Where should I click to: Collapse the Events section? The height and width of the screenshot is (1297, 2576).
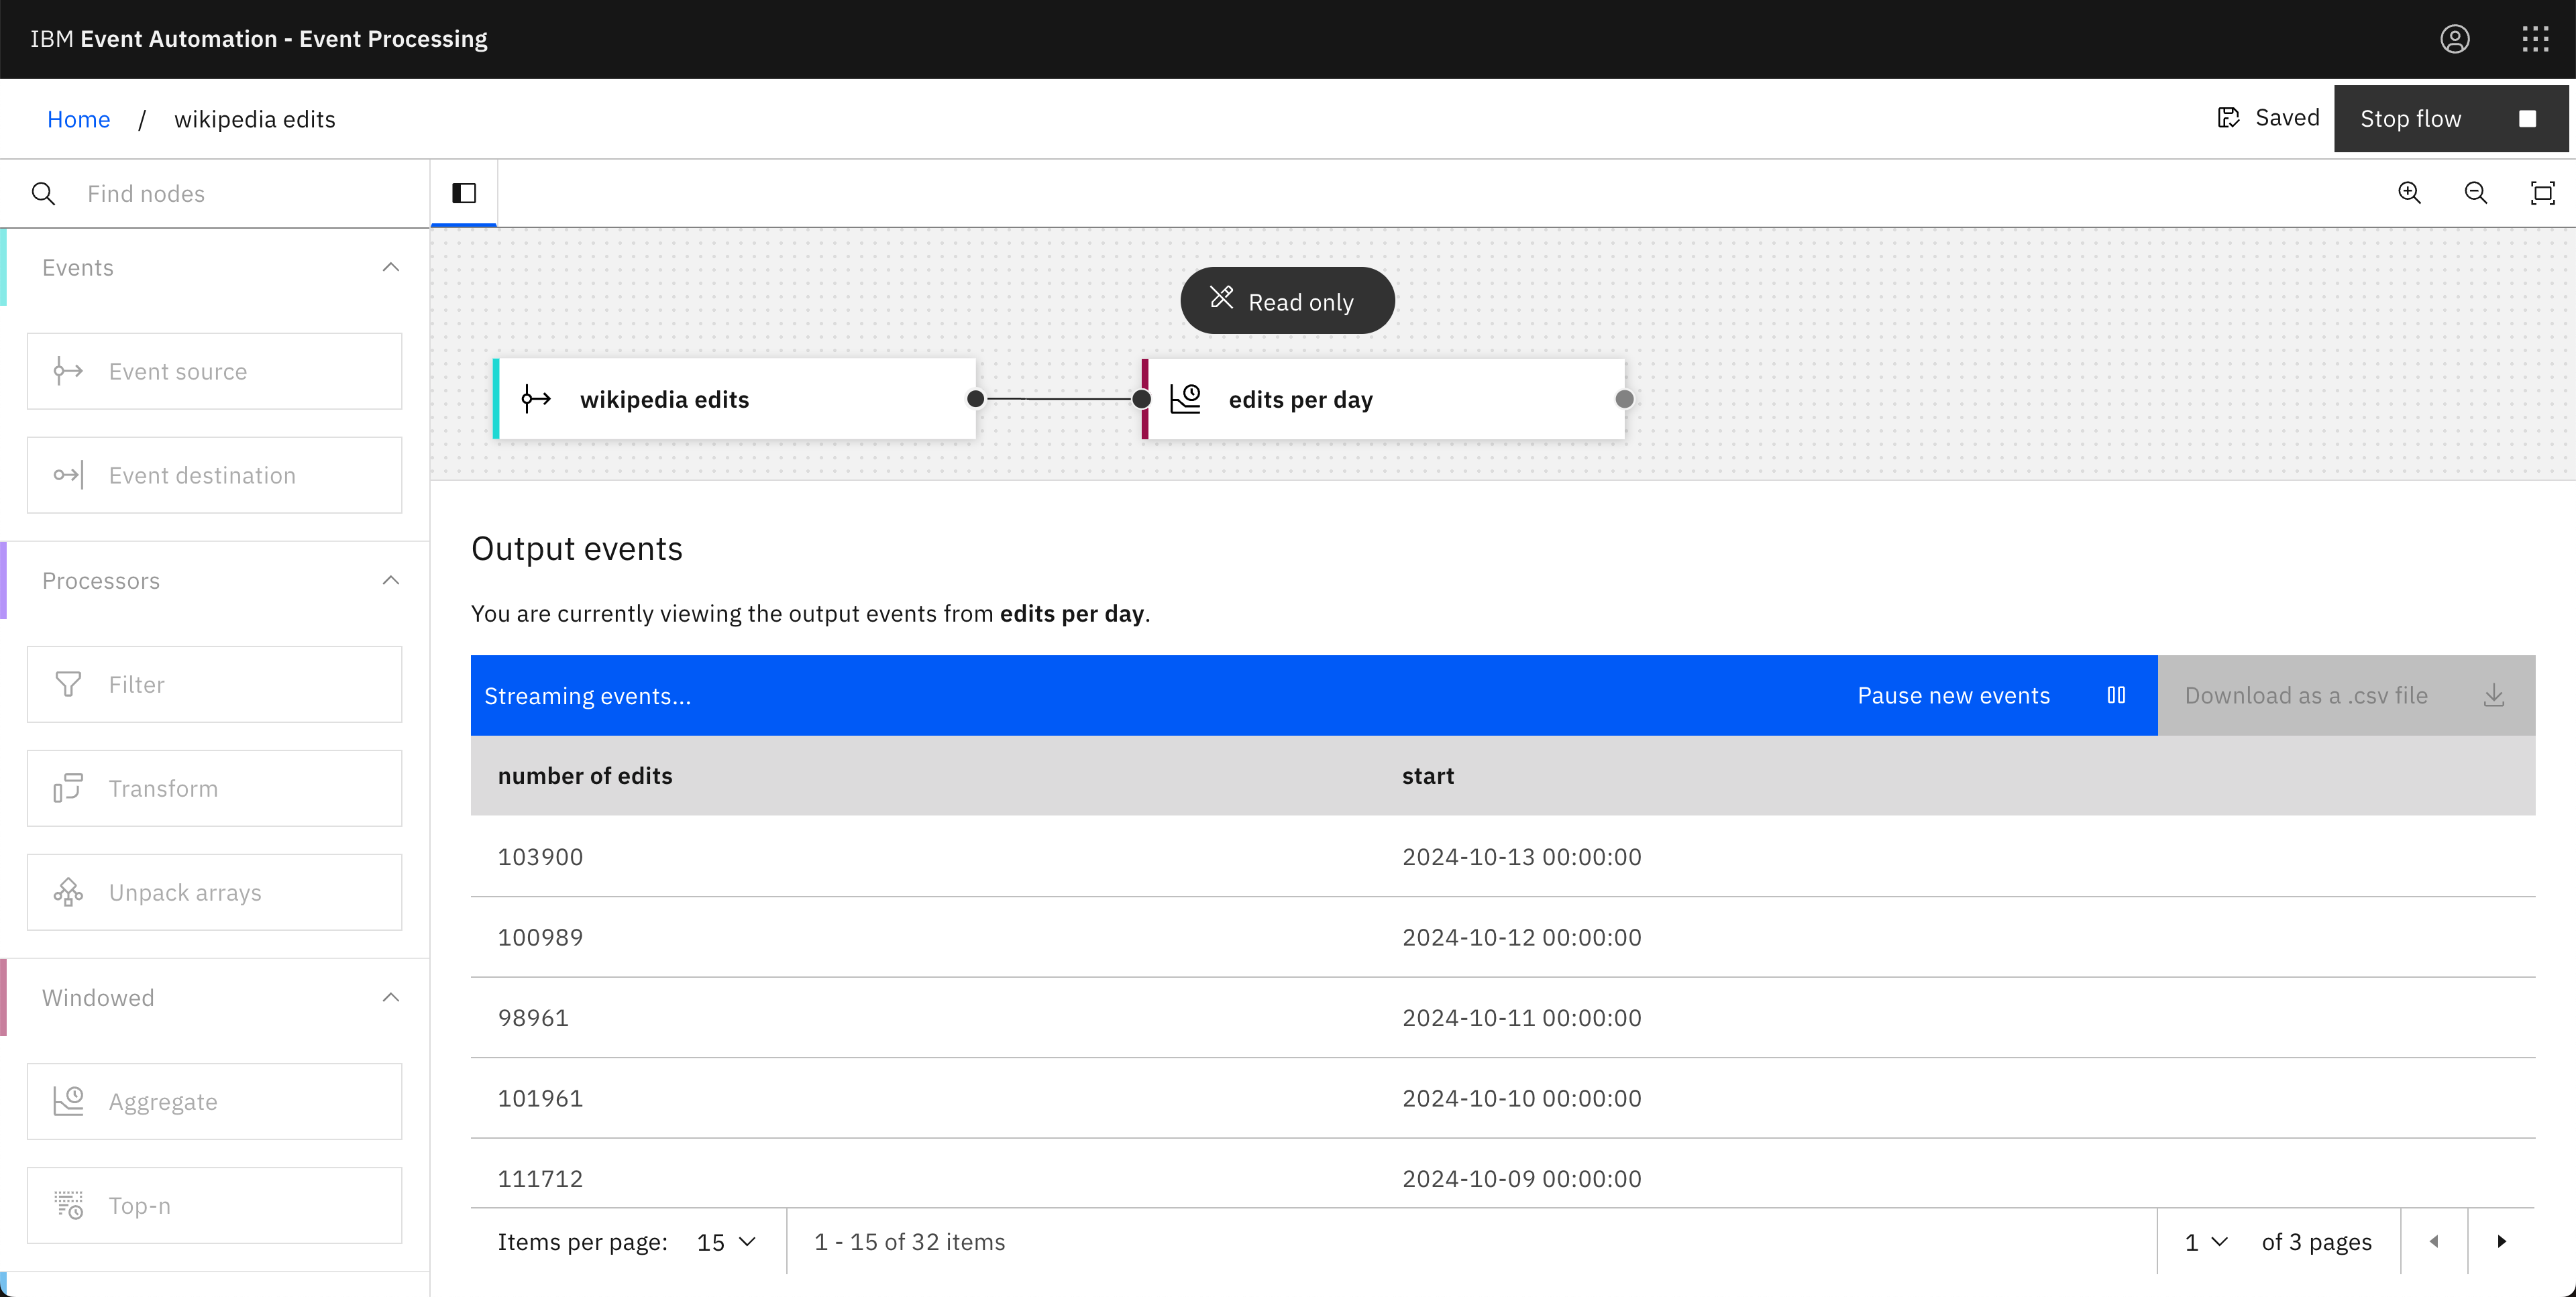tap(391, 267)
